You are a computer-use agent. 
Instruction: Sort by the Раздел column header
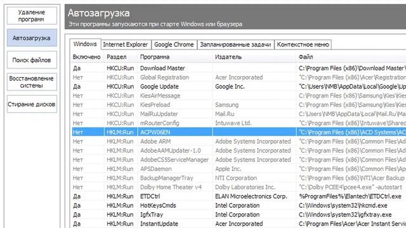coord(117,57)
